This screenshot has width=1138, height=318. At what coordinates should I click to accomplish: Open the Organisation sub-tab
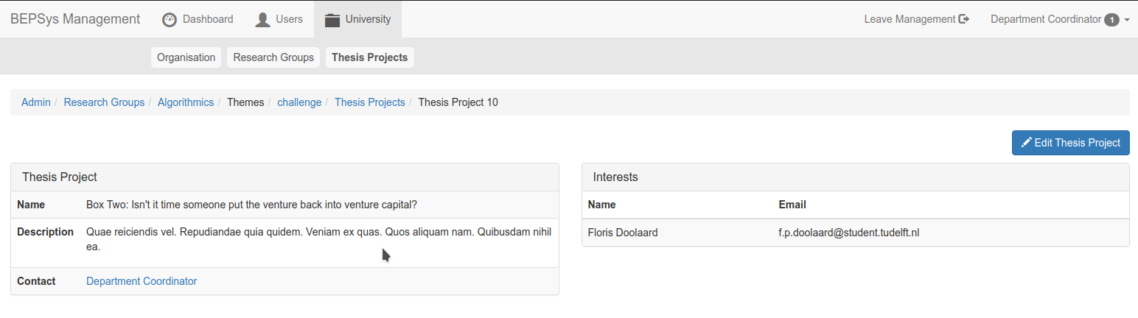(186, 57)
